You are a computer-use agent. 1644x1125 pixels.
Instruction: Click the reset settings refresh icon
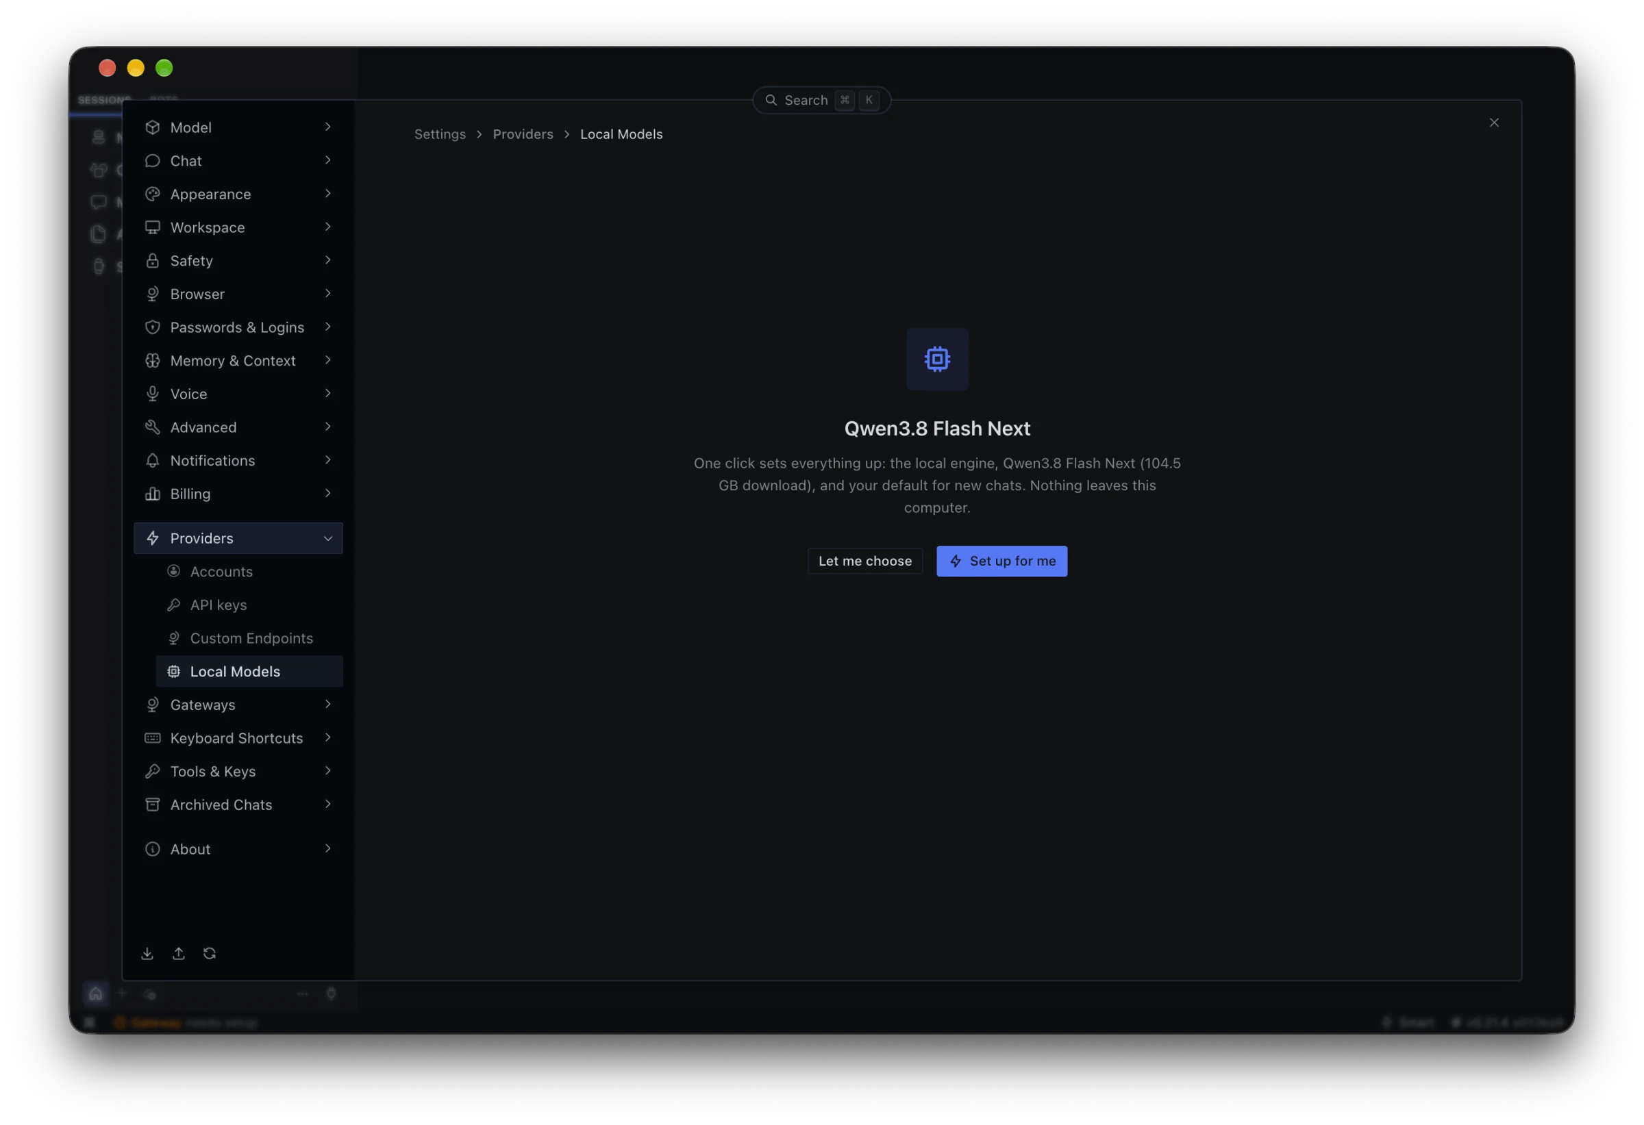pyautogui.click(x=210, y=954)
